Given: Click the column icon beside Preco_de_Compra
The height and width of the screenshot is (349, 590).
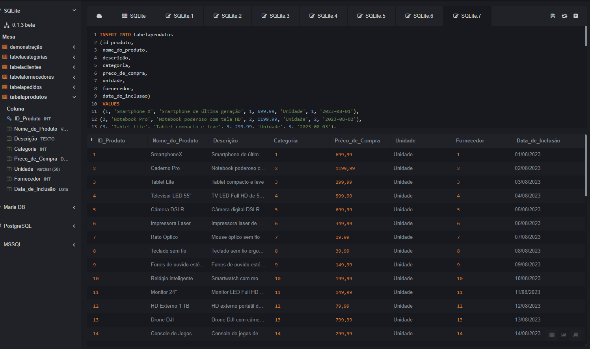Looking at the screenshot, I should click(9, 159).
